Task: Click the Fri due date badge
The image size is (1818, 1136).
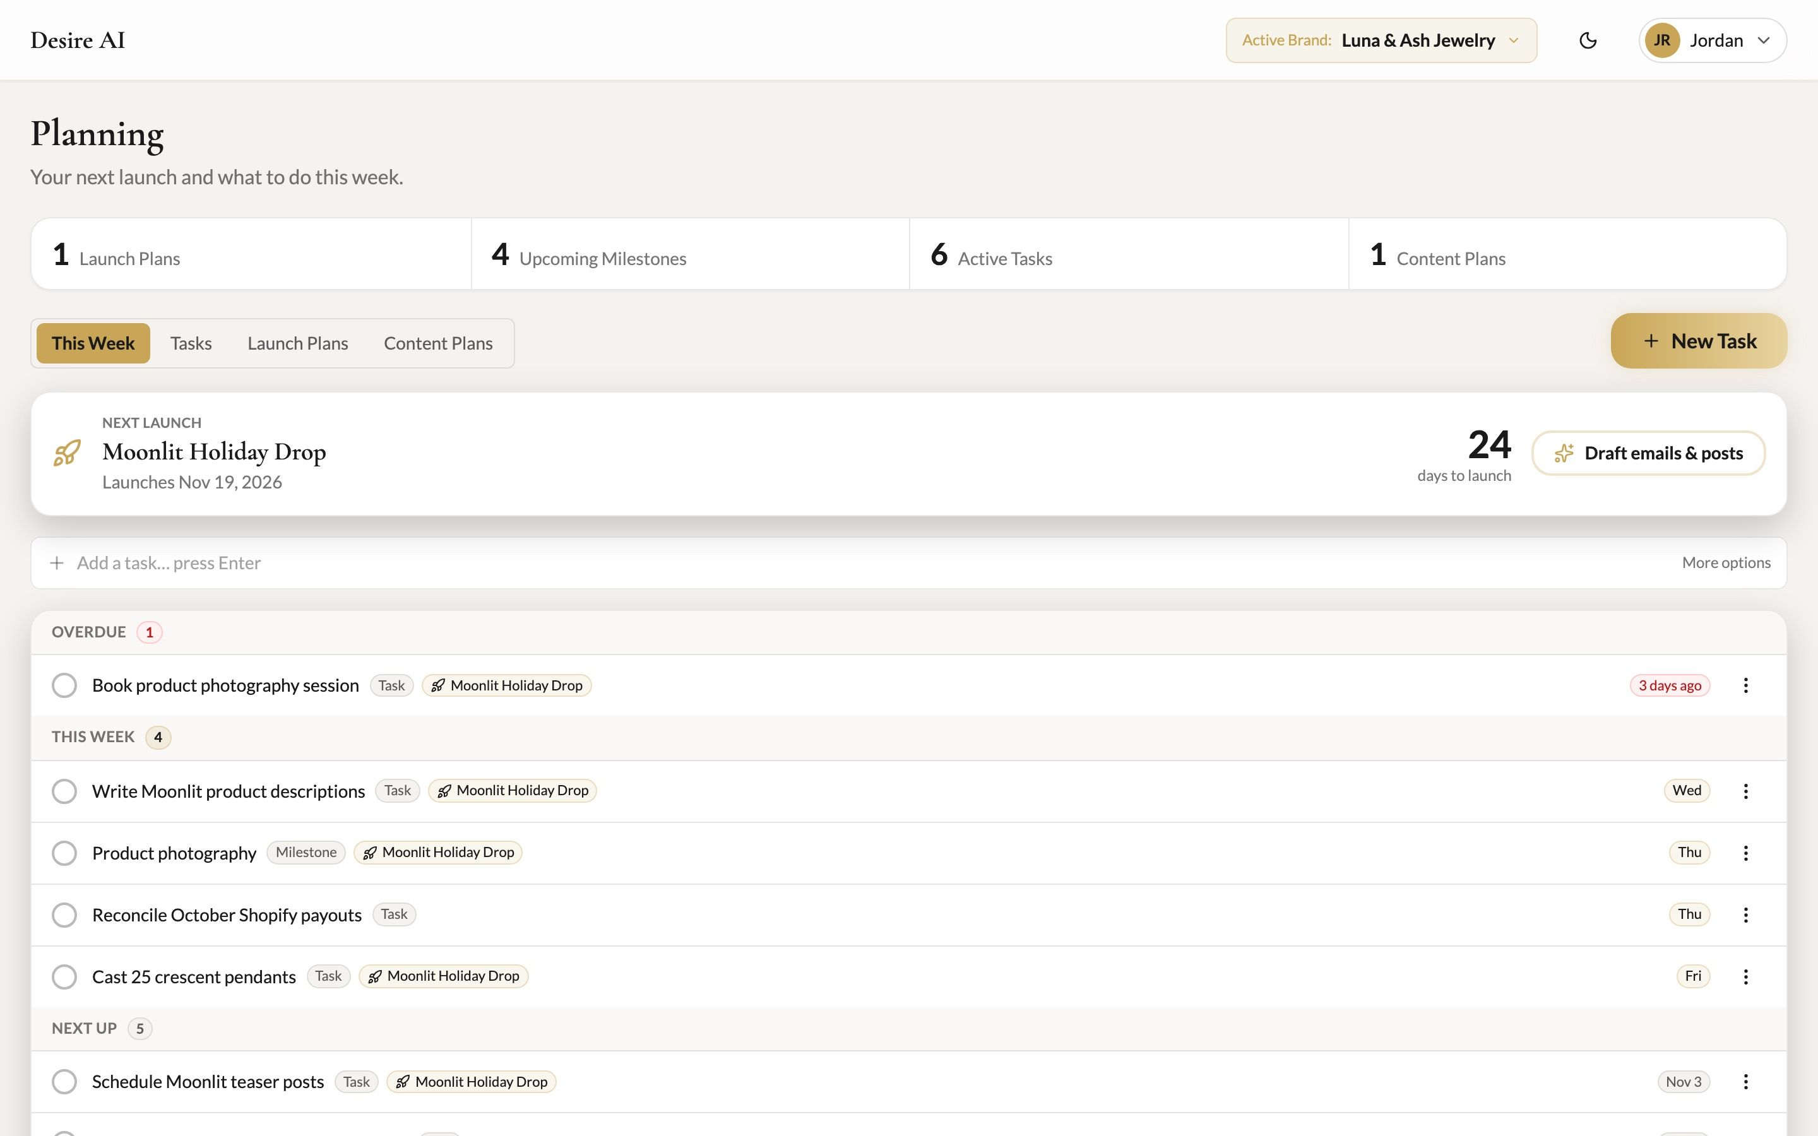Action: (x=1692, y=976)
